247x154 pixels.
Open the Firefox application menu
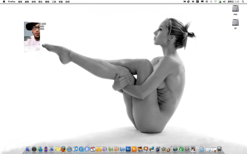(x=12, y=2)
